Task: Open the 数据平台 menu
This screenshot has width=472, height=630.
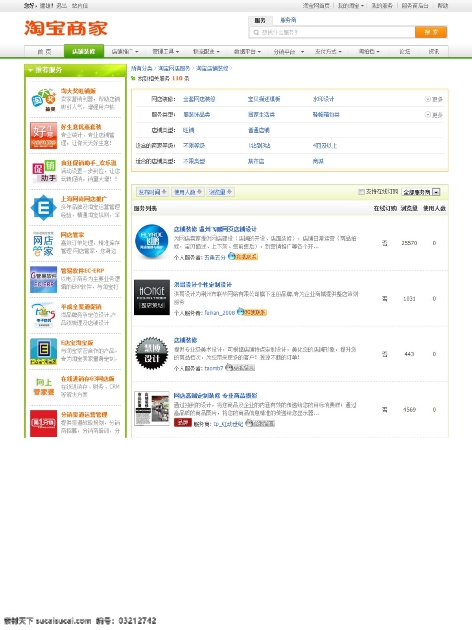Action: 247,52
